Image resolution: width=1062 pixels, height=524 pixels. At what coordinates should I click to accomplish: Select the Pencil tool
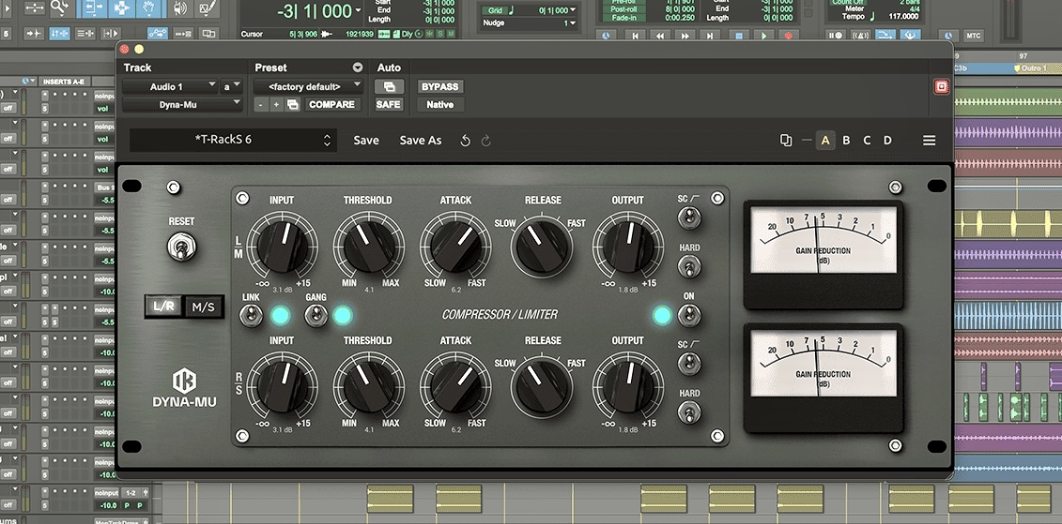pyautogui.click(x=208, y=8)
